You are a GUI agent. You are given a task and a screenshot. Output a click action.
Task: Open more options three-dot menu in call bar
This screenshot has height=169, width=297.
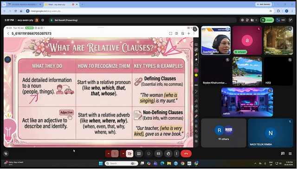176,154
